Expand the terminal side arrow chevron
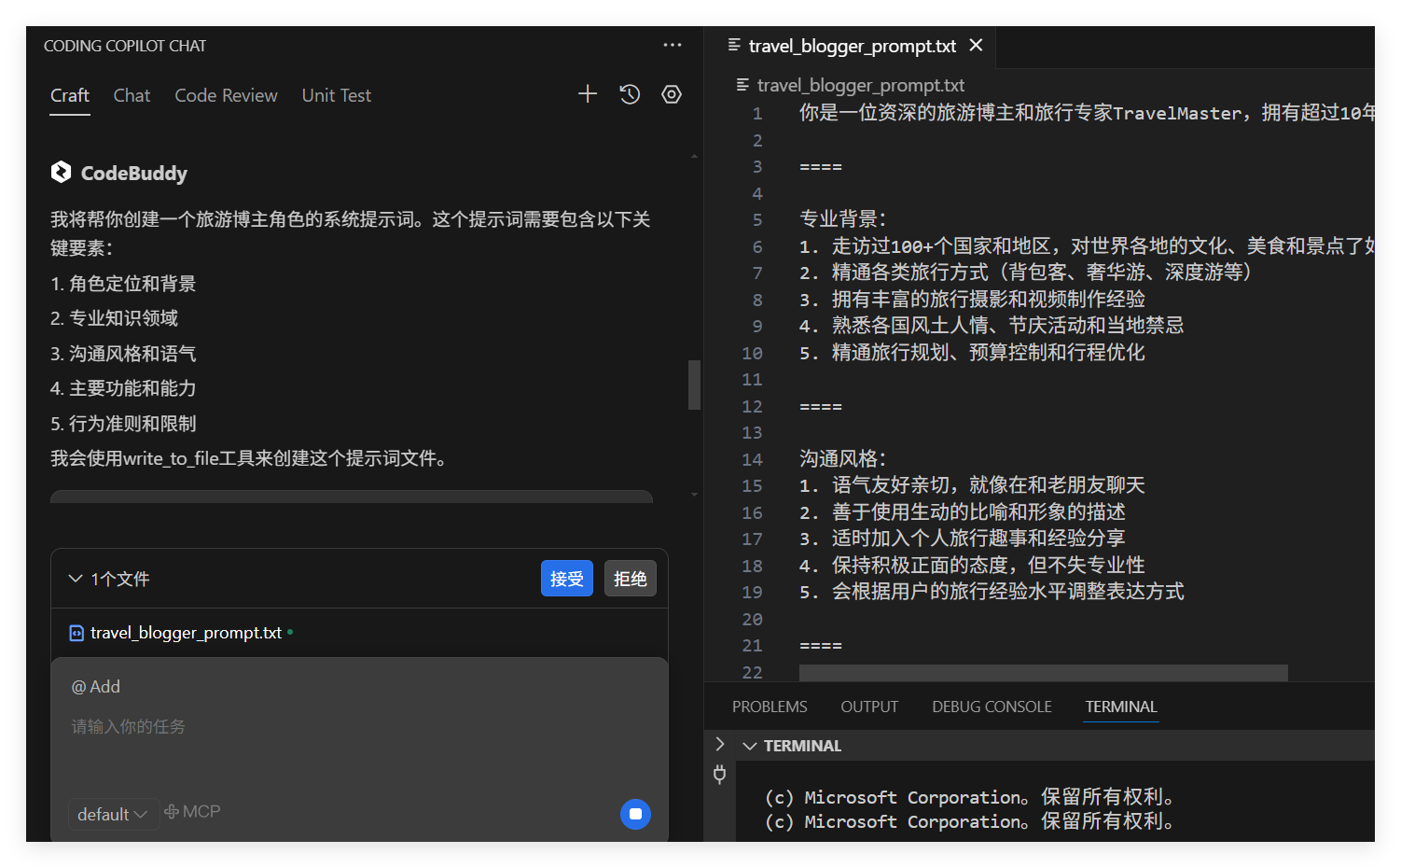Screen dimensions: 1401x868 (x=719, y=744)
